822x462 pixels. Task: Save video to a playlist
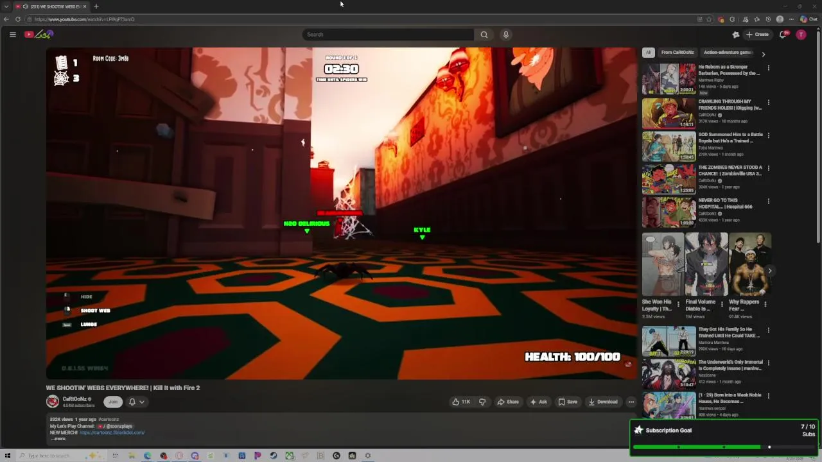point(568,402)
